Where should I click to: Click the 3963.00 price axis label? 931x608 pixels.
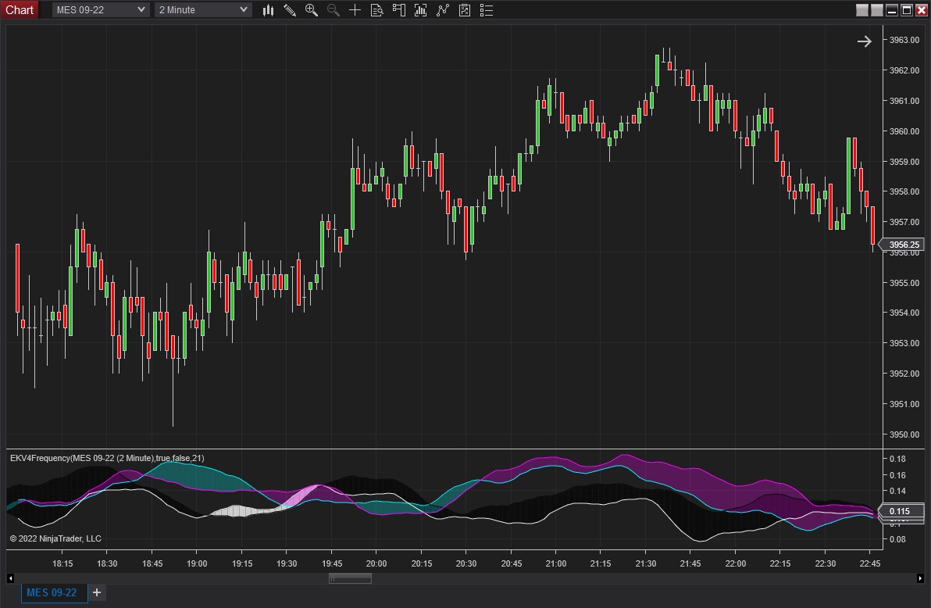[904, 41]
